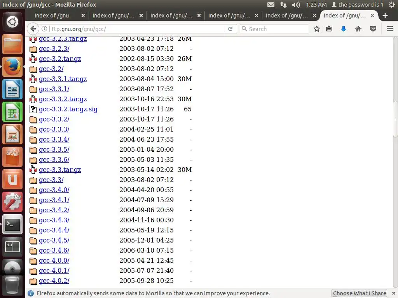Open Ubuntu One launcher icon
Screen dimensions: 398x298
(x=12, y=179)
